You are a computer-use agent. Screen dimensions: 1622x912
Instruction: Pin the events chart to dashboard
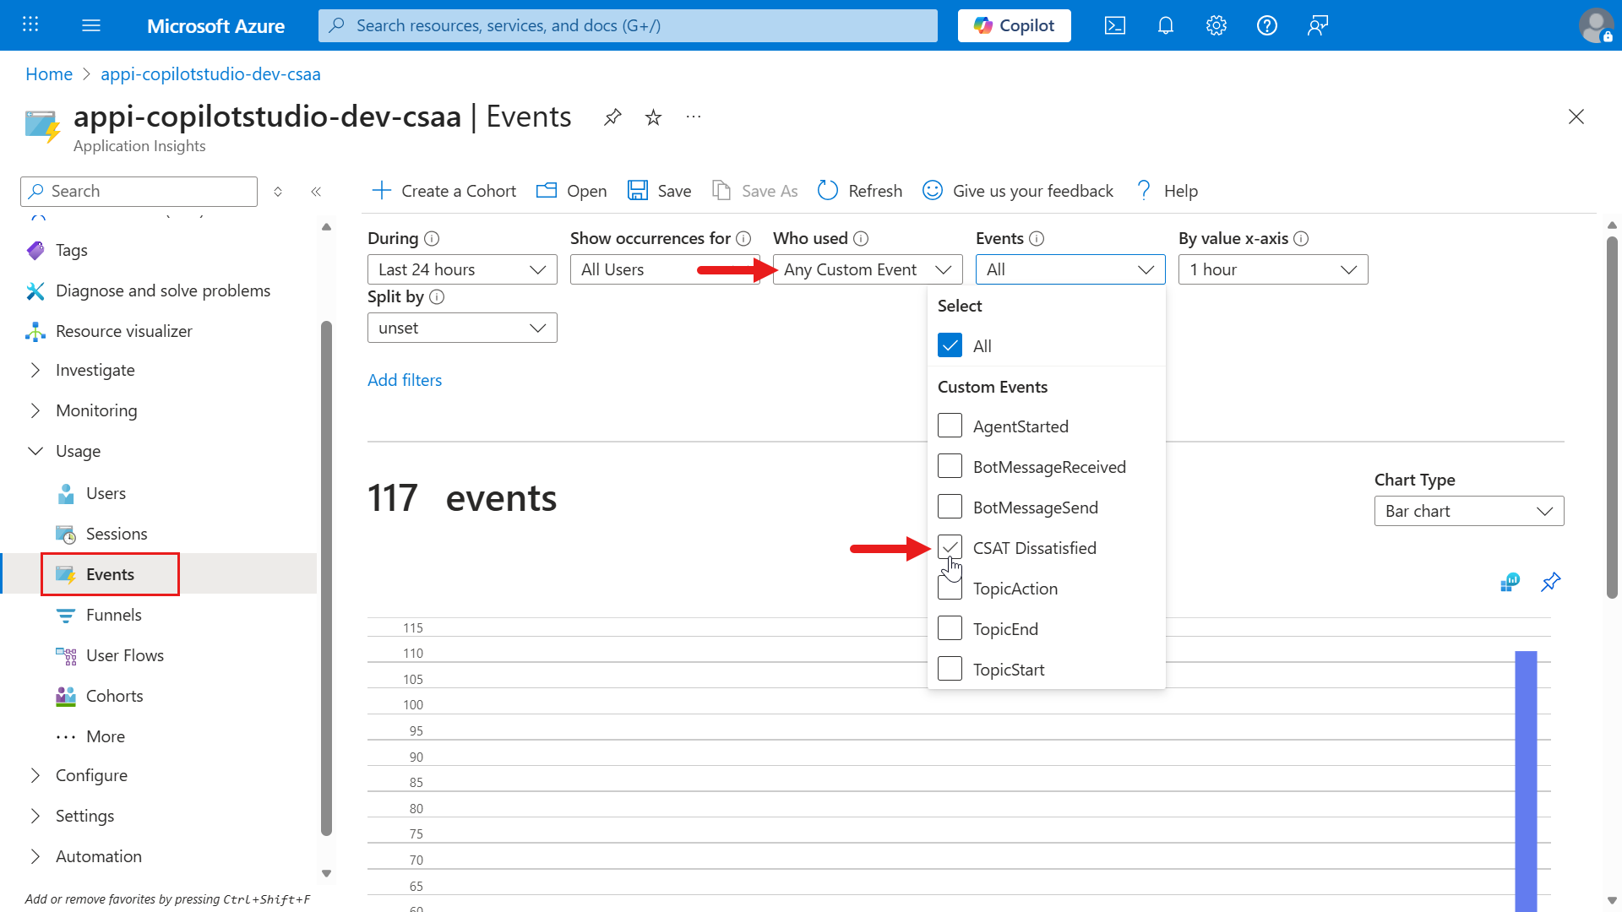click(x=1551, y=582)
